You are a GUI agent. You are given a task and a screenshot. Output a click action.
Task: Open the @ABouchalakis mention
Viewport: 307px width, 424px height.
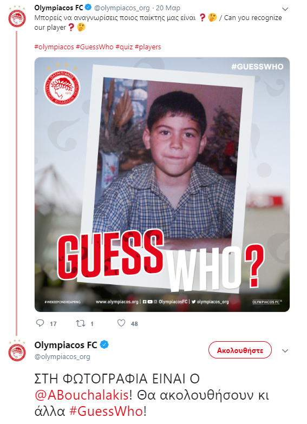pos(81,395)
